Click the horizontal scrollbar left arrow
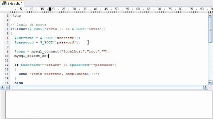This screenshot has height=119, width=213. coord(2,87)
